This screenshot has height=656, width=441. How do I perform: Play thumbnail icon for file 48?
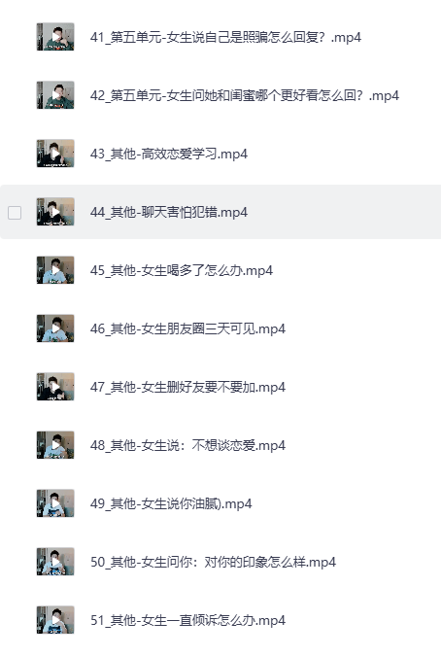55,445
